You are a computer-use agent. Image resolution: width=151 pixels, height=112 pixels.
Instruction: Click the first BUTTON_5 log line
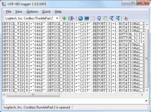tap(73, 34)
